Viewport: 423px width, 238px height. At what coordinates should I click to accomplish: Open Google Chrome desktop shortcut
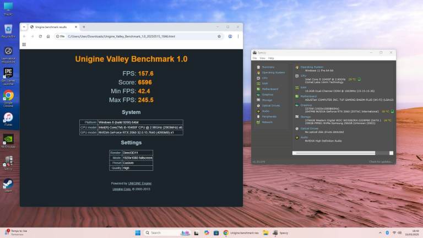(x=8, y=99)
